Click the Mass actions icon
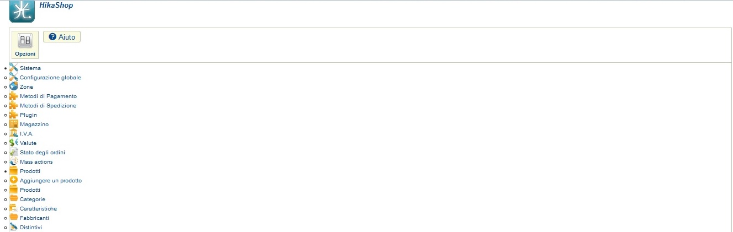The width and height of the screenshot is (733, 232). (14, 161)
